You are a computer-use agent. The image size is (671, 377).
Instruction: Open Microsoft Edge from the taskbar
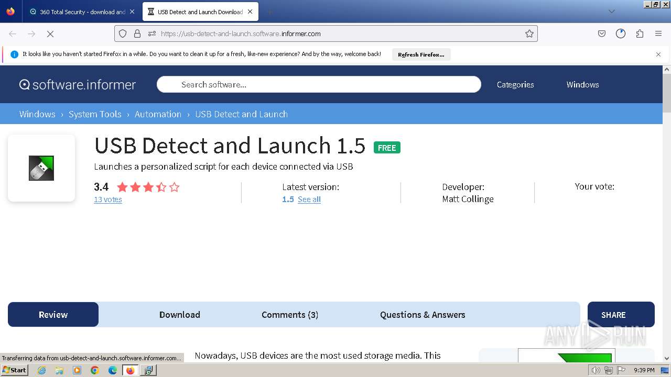[113, 370]
